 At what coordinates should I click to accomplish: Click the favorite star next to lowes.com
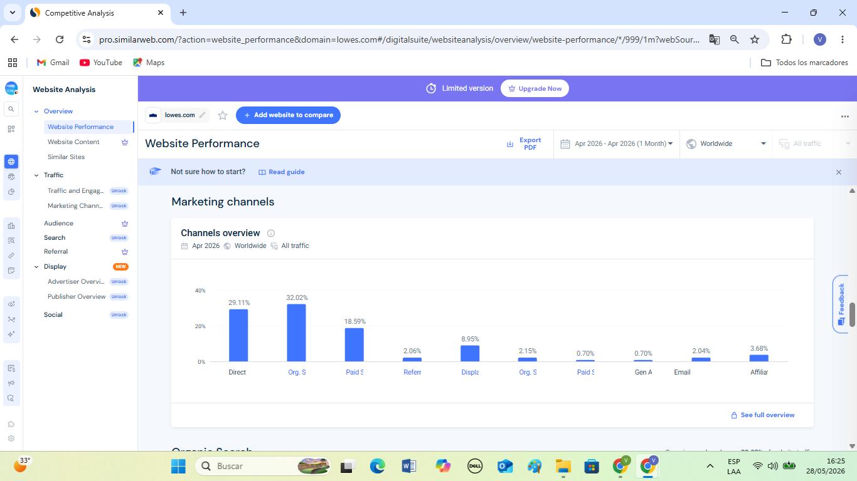222,115
